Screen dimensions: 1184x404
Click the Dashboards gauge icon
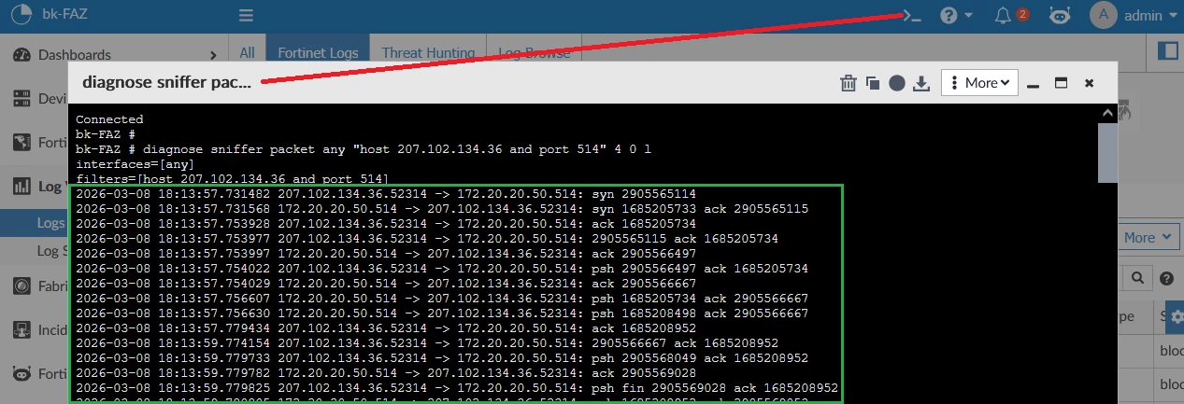21,55
